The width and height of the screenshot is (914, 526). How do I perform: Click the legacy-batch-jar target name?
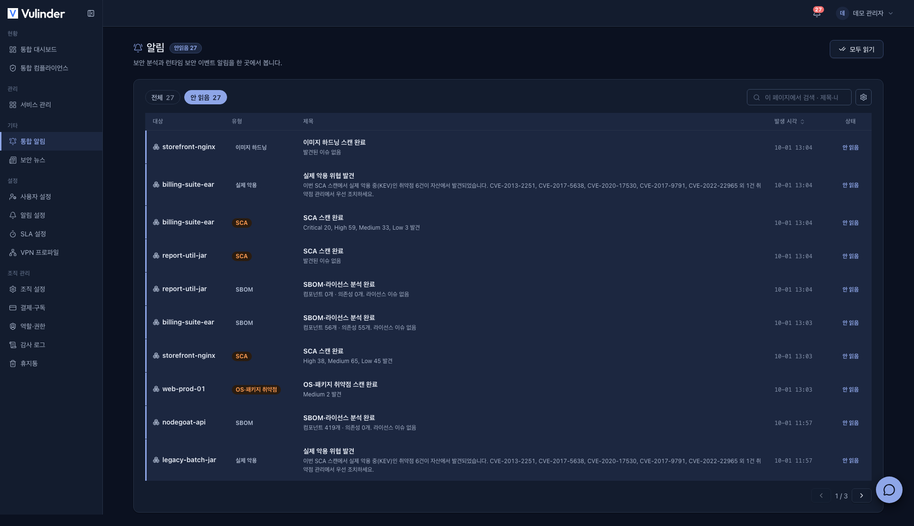pyautogui.click(x=189, y=460)
